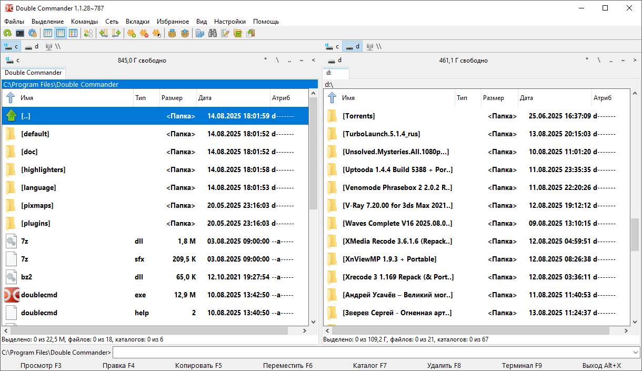Image resolution: width=642 pixels, height=371 pixels.
Task: Click pack files box icon with down arrow
Action: click(172, 33)
